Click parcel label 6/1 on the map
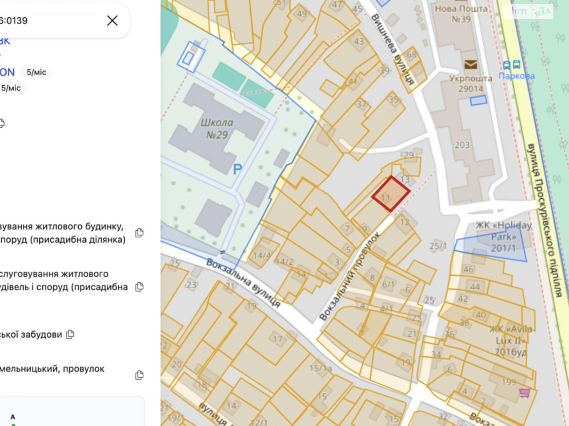569x426 pixels. click(x=388, y=284)
